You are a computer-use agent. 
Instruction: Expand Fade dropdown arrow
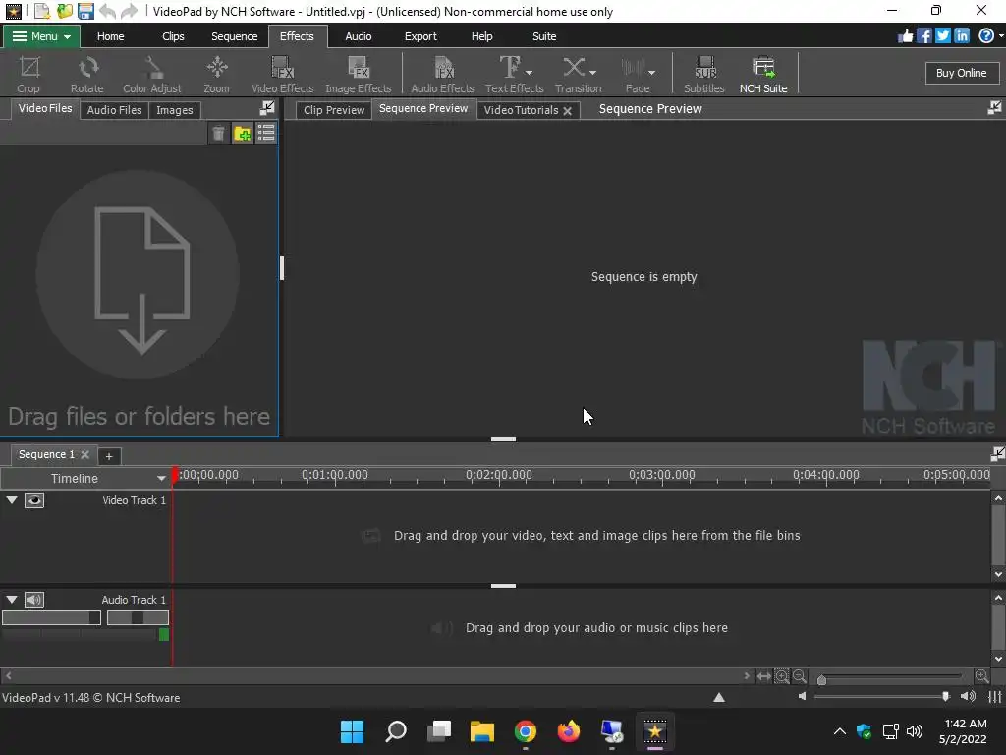pyautogui.click(x=652, y=72)
